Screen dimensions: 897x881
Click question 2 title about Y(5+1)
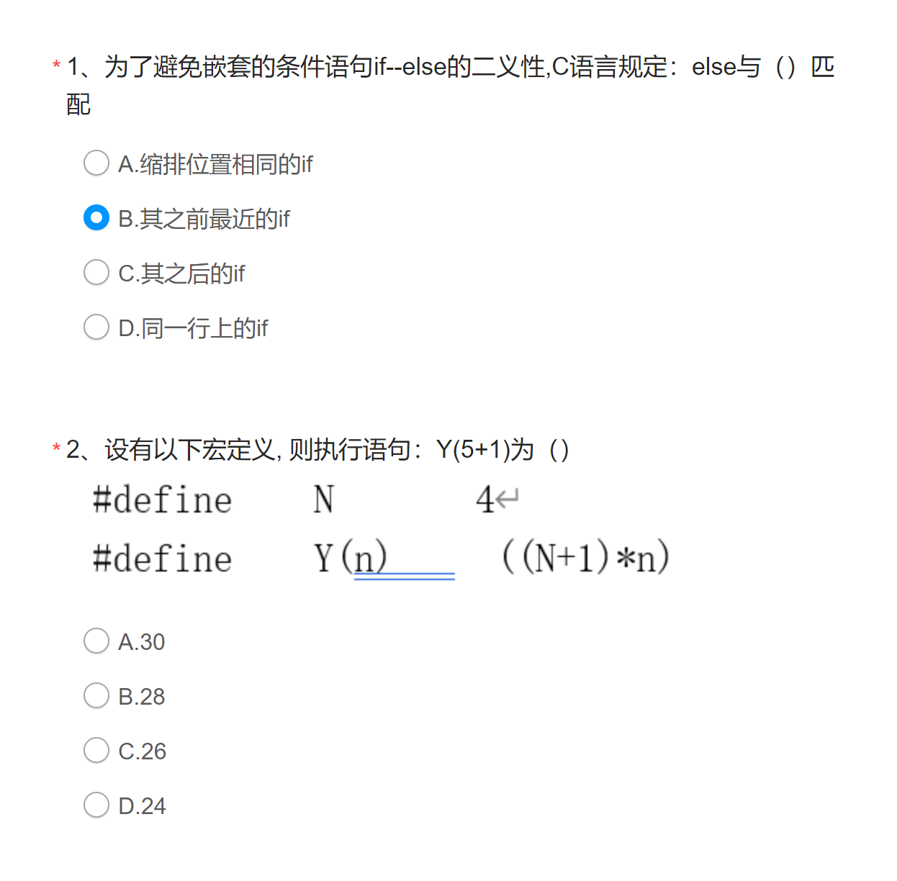click(317, 450)
